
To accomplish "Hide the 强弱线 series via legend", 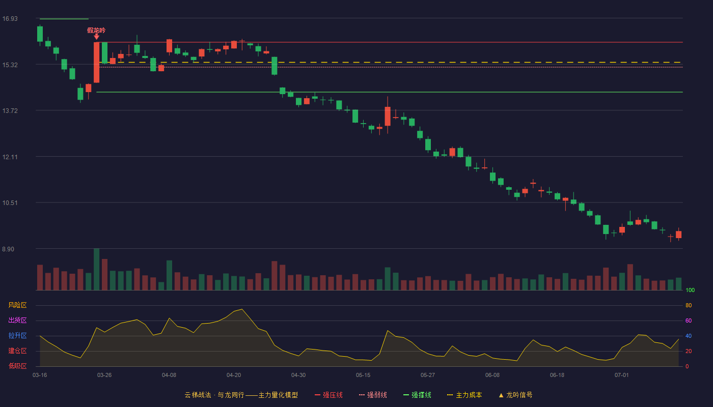I will coord(377,395).
